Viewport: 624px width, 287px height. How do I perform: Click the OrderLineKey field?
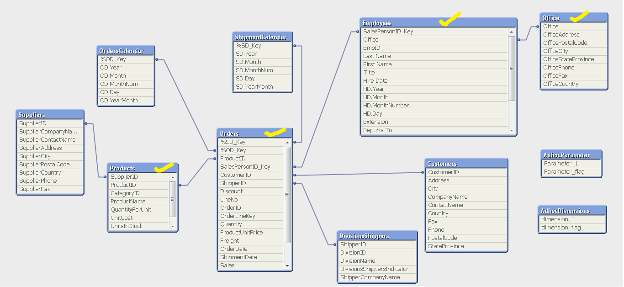pyautogui.click(x=251, y=216)
